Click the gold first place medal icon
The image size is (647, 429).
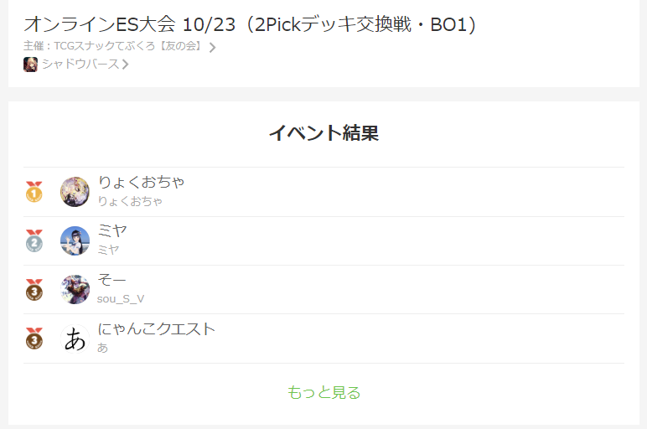pos(34,192)
